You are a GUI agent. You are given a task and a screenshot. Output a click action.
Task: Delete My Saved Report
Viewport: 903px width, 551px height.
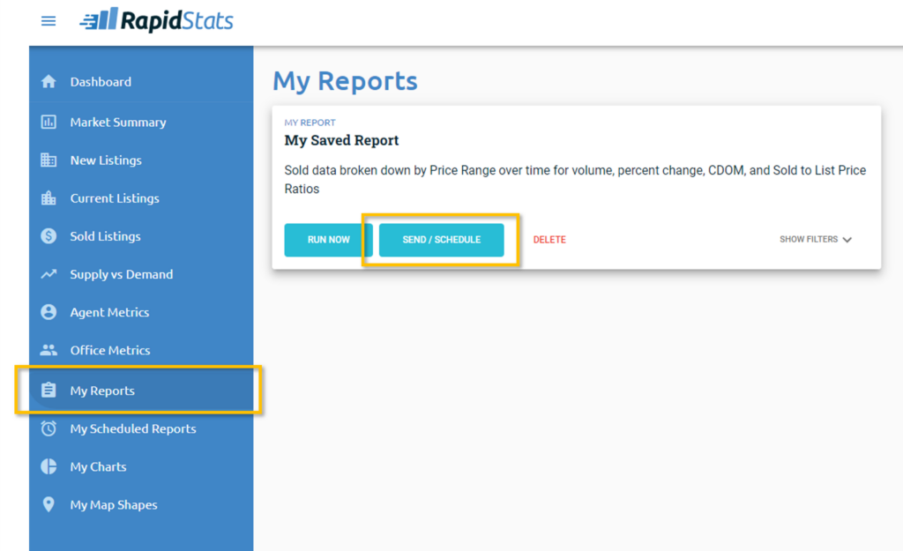point(549,240)
